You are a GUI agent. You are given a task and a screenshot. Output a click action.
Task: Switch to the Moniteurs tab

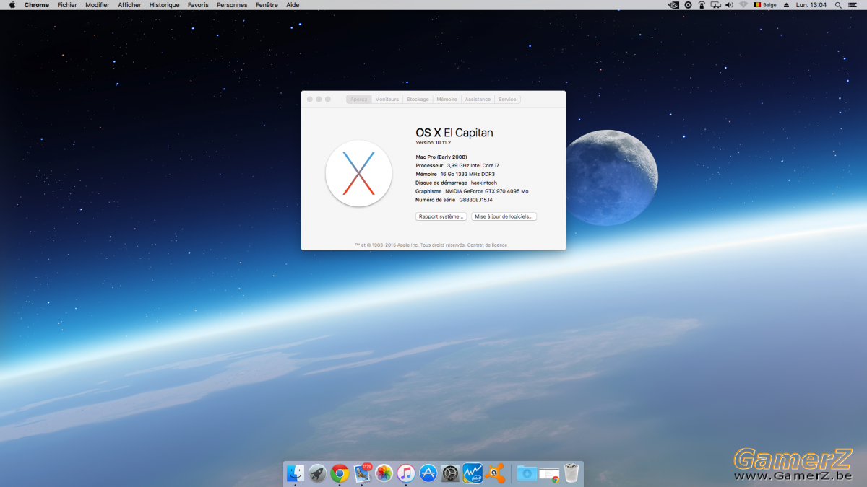click(387, 99)
